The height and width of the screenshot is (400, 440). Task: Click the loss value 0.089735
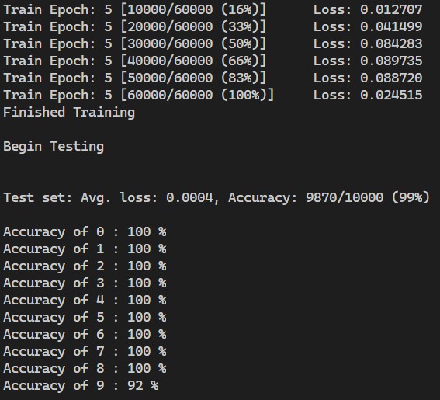391,61
